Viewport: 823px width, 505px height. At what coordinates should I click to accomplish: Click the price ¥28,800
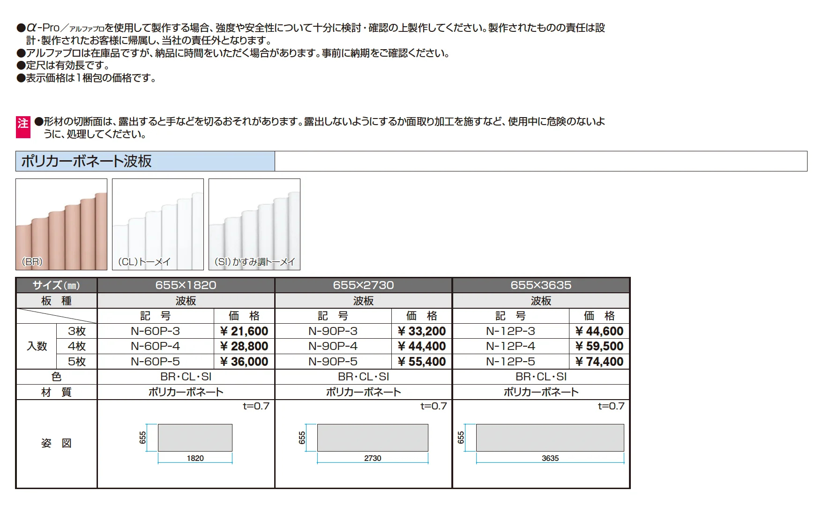(244, 346)
